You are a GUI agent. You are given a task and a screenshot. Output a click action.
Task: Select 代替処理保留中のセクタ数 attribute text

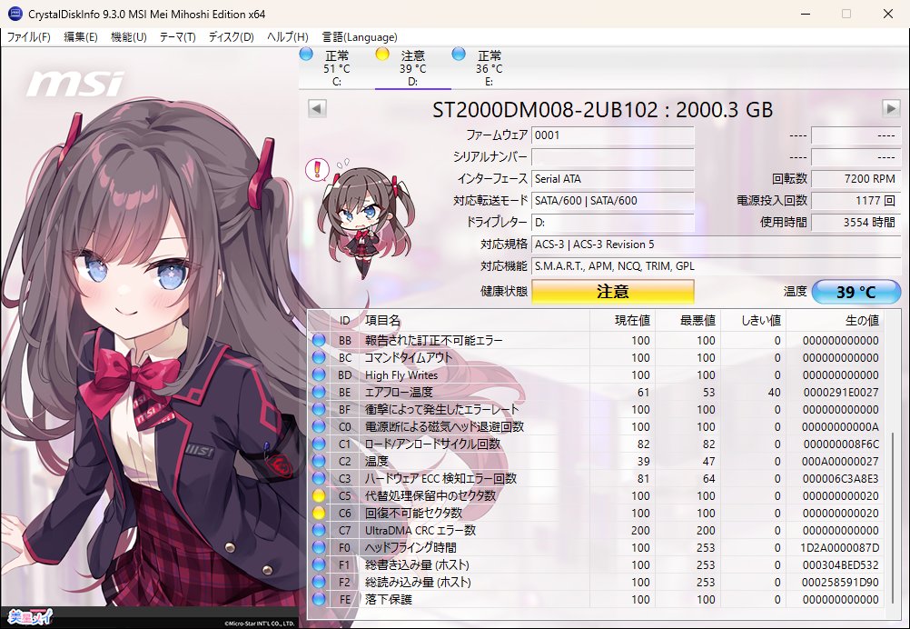[430, 496]
